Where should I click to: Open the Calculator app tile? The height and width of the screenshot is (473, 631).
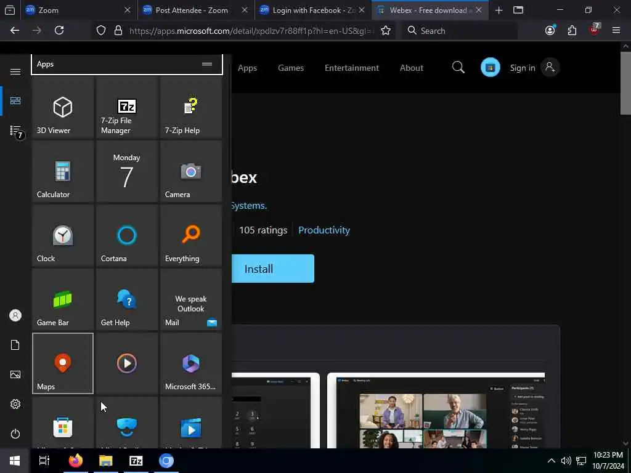(63, 172)
